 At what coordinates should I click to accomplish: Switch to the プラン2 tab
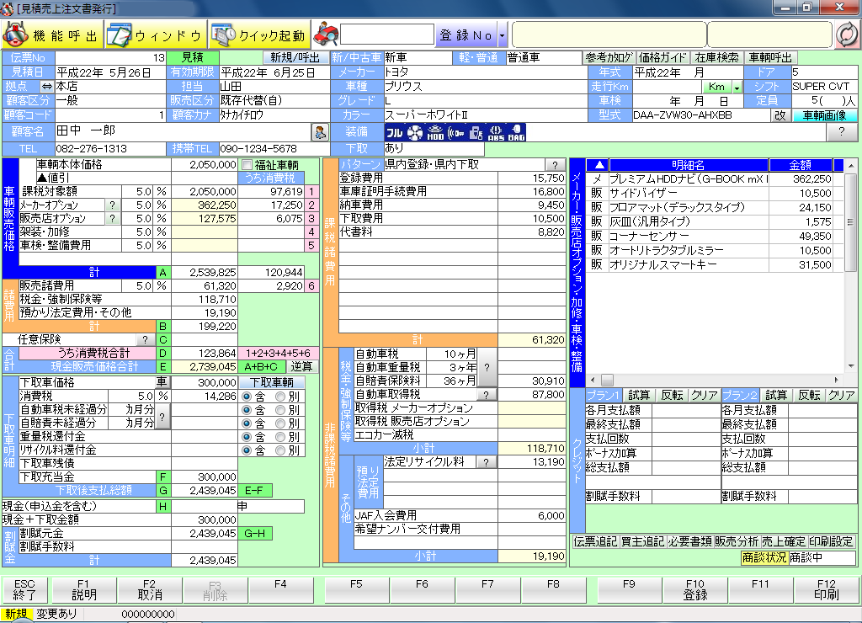(x=740, y=395)
